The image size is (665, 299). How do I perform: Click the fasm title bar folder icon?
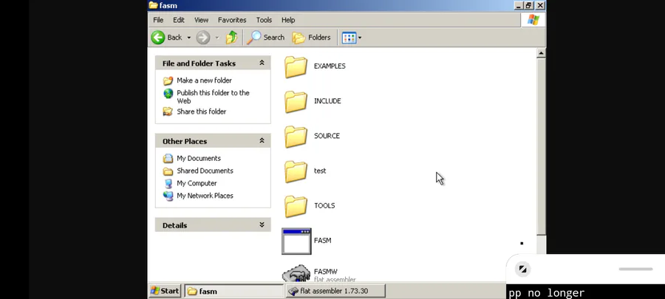(153, 5)
